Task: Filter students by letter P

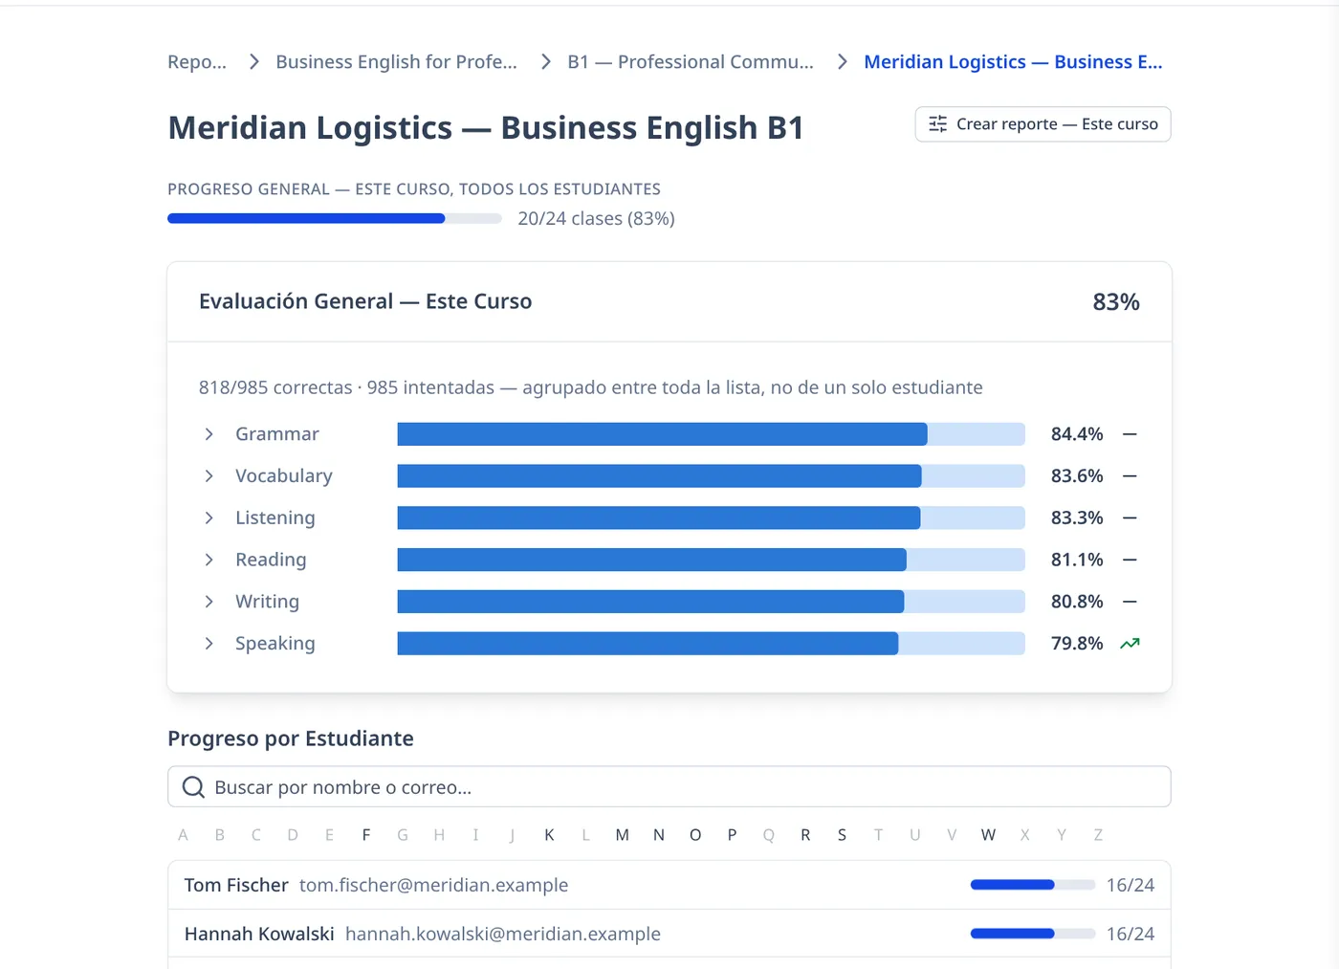Action: (x=732, y=835)
